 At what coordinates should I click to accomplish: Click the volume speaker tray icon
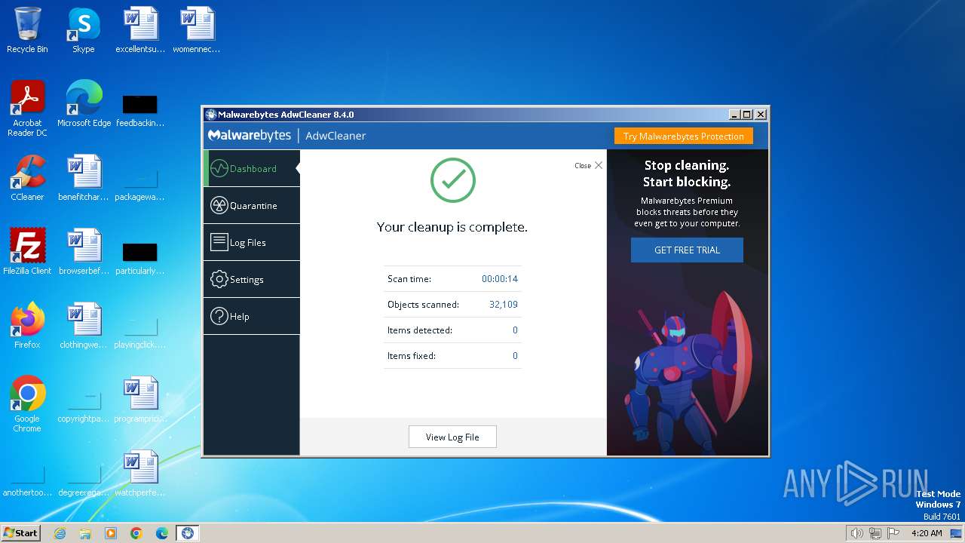[x=856, y=533]
